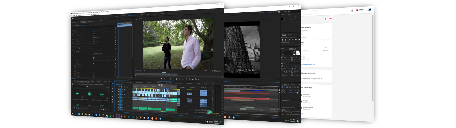Screen dimensions: 456x128
Task: Click the YouTube Go Live icon
Action: coord(331,19)
